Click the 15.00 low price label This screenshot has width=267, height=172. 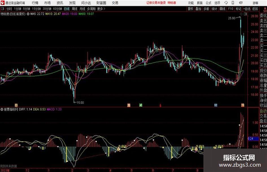[x=80, y=103]
